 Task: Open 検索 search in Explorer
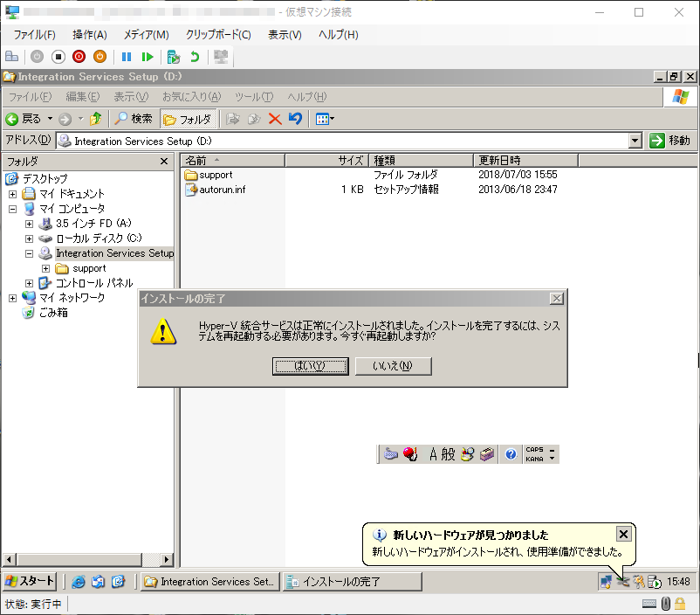(x=134, y=119)
